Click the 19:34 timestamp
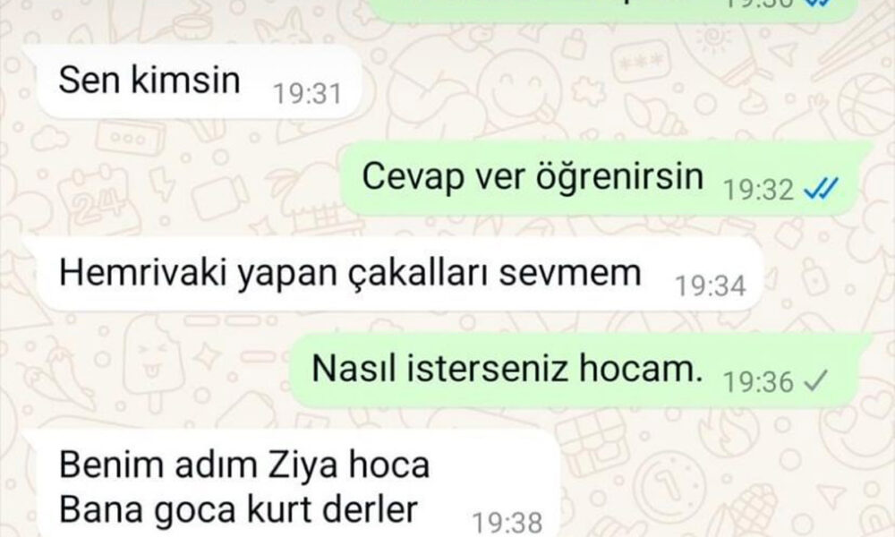This screenshot has width=895, height=537. [710, 286]
